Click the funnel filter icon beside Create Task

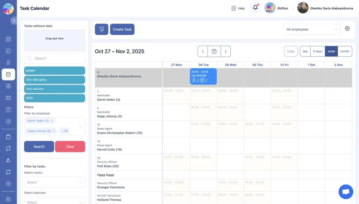point(101,29)
